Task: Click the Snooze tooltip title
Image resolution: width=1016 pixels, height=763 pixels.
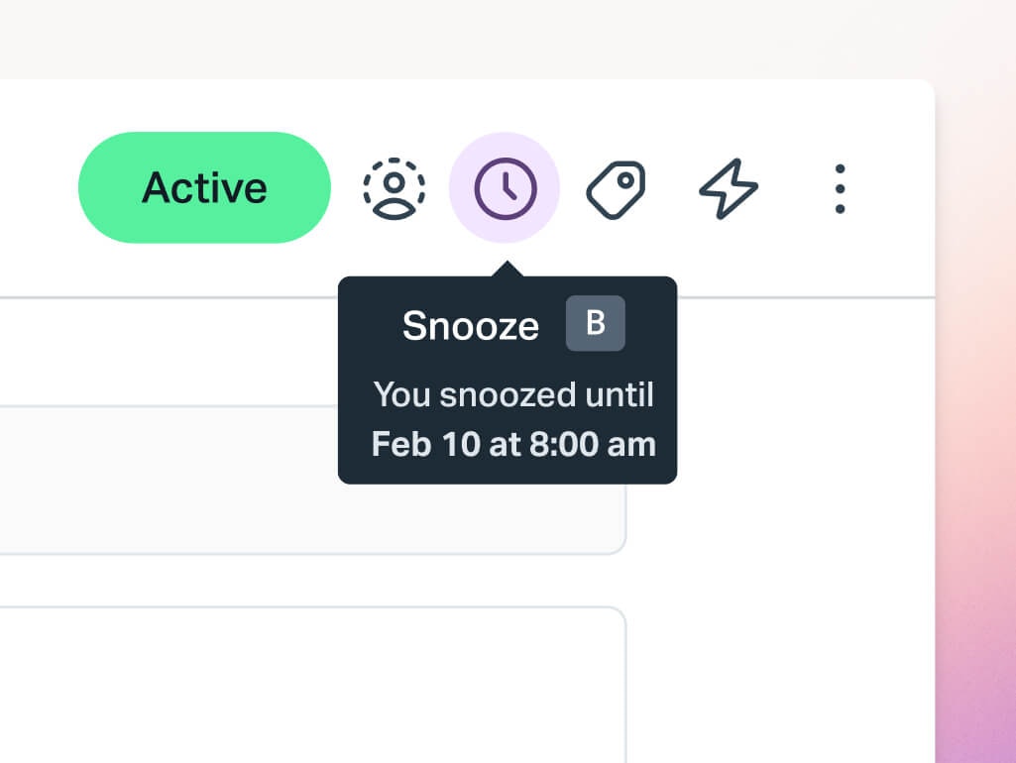Action: coord(470,325)
